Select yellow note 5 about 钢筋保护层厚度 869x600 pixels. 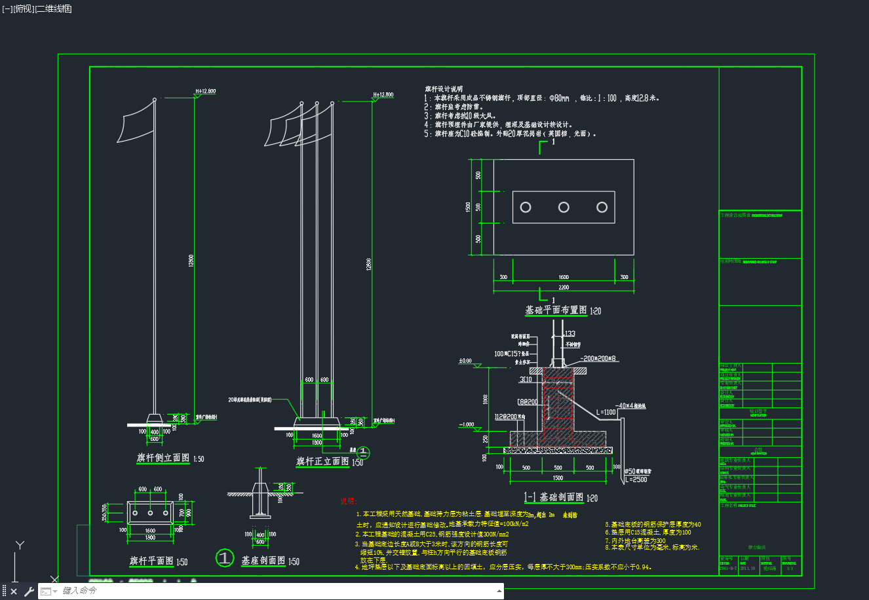tap(653, 524)
